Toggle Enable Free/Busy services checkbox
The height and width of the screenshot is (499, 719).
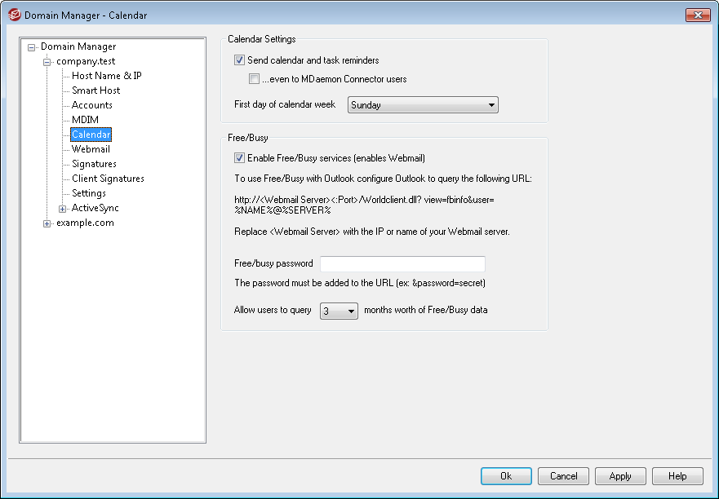pyautogui.click(x=239, y=159)
